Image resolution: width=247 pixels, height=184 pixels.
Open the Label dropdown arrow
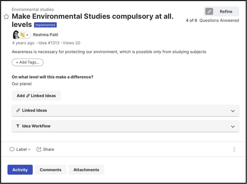point(29,149)
